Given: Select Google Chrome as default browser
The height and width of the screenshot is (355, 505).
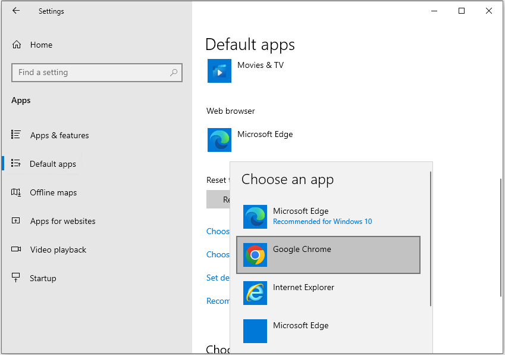Looking at the screenshot, I should [328, 255].
